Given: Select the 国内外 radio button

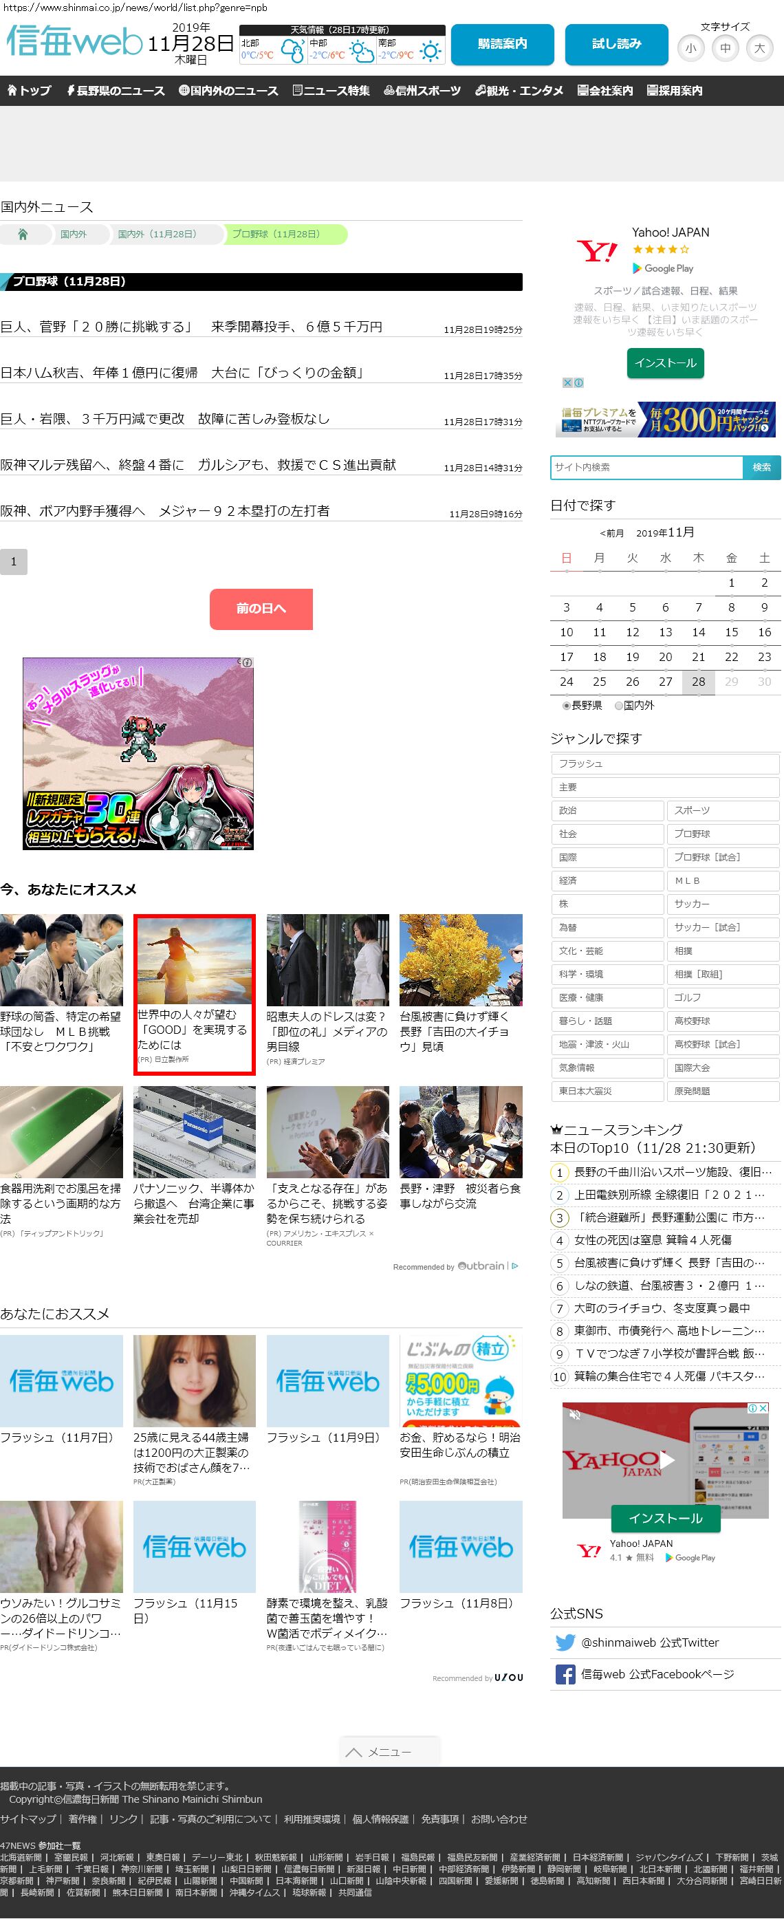Looking at the screenshot, I should (x=619, y=706).
